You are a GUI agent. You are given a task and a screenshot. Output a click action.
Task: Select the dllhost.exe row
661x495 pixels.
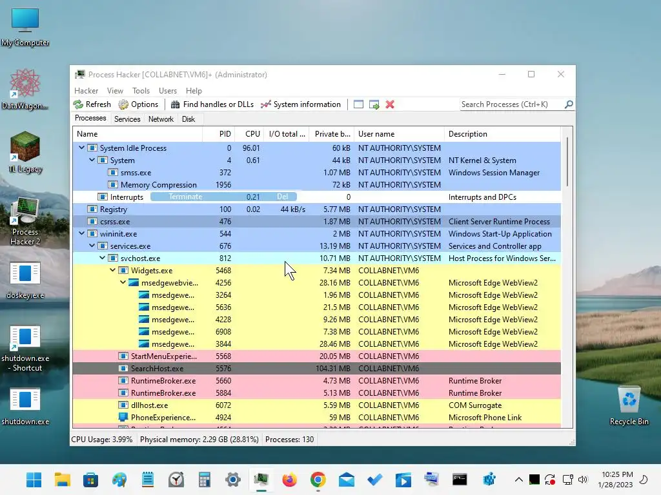tap(316, 405)
